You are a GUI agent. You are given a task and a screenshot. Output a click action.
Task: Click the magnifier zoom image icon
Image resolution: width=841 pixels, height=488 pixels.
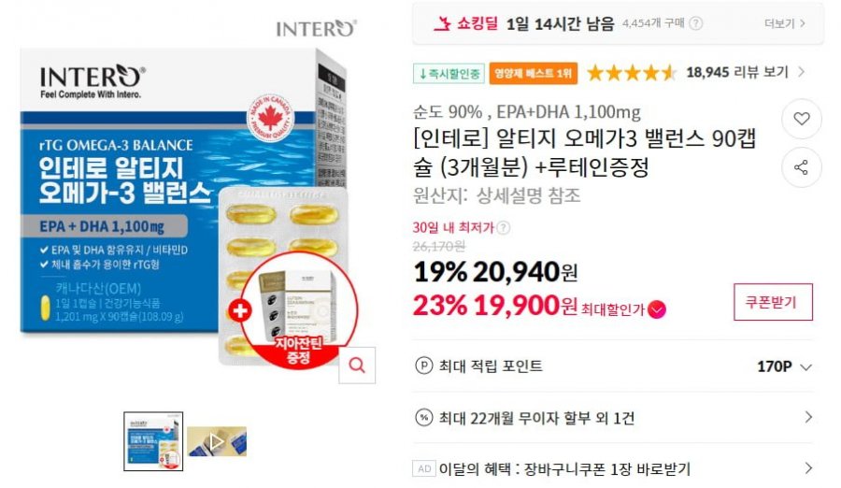click(x=357, y=366)
